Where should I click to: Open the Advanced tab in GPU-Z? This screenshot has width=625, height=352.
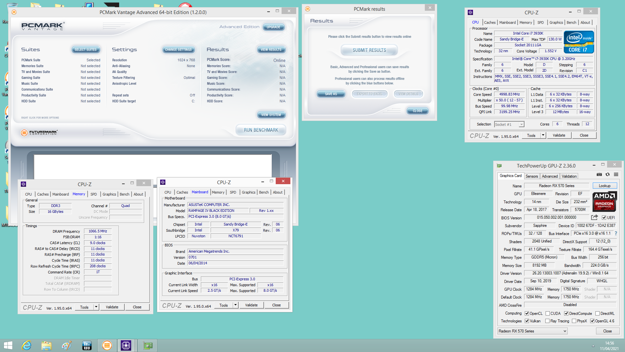click(549, 176)
